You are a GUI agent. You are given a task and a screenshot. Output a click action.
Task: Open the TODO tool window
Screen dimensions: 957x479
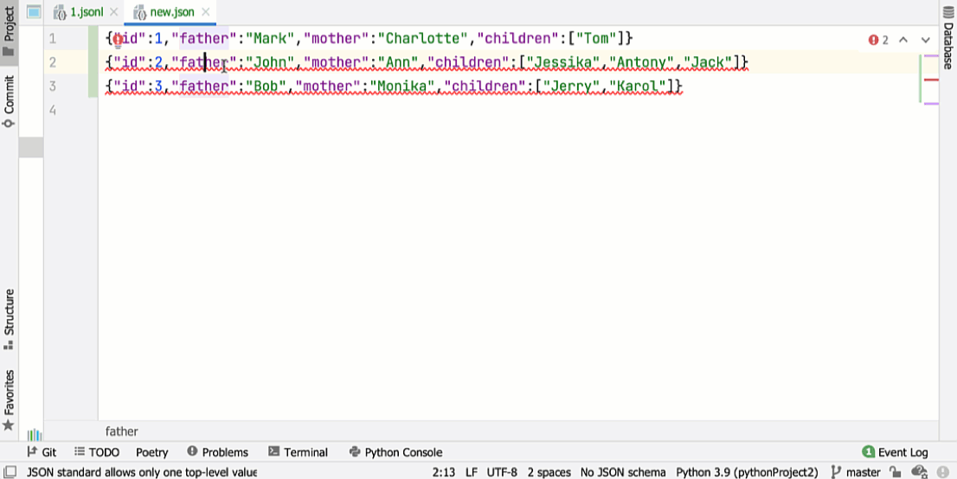click(96, 452)
